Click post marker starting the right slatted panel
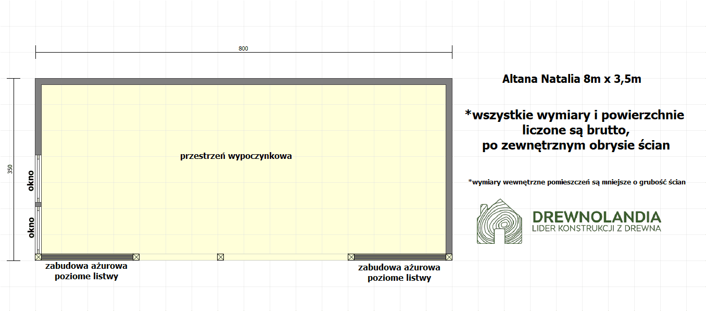This screenshot has width=706, height=311. [351, 257]
